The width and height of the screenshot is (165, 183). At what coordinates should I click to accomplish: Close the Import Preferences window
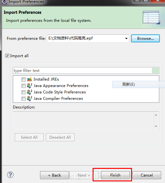[x=158, y=1]
